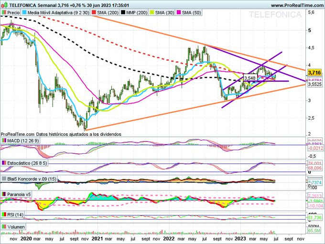325x244 pixels.
Task: Click the Paranoia value -10,104 label
Action: pyautogui.click(x=315, y=206)
